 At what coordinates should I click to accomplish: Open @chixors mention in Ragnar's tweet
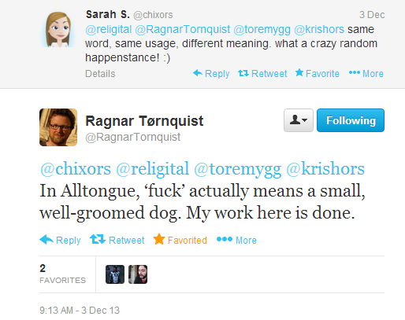76,169
